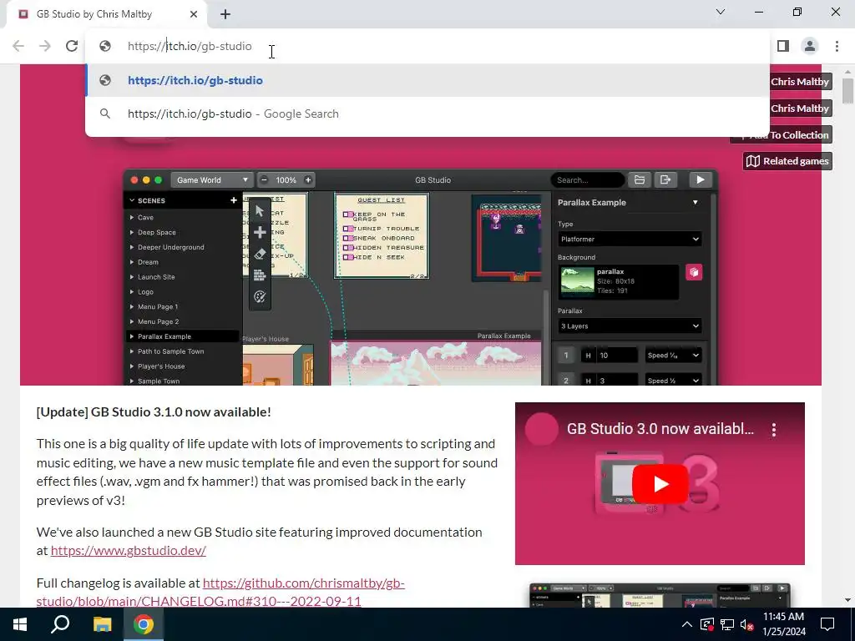Image resolution: width=855 pixels, height=641 pixels.
Task: Click the layer 1 height field showing 10
Action: [617, 356]
